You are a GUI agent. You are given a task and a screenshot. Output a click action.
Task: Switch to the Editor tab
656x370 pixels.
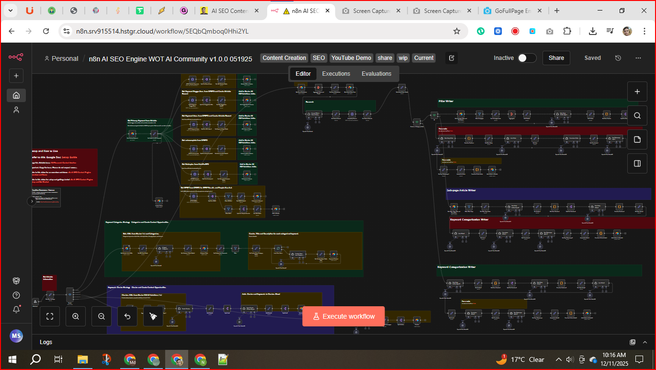click(303, 74)
